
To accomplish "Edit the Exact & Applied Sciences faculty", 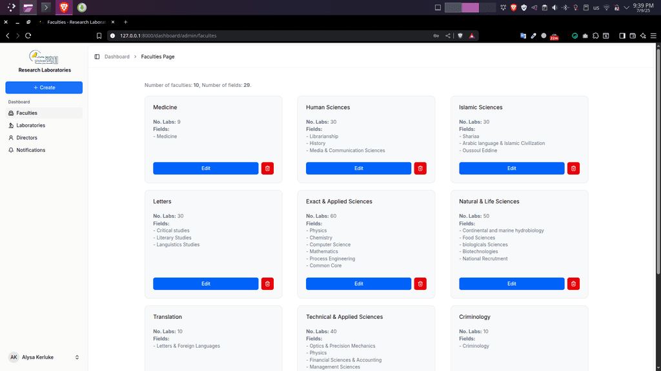I will (358, 283).
